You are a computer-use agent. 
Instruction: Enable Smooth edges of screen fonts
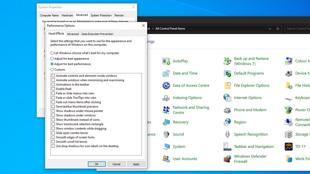[x=53, y=137]
